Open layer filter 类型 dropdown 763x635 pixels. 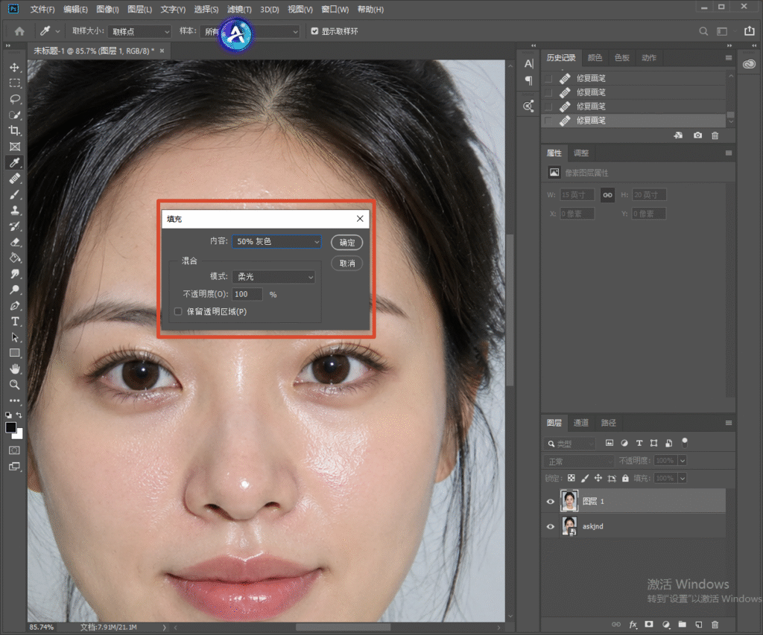pos(570,444)
